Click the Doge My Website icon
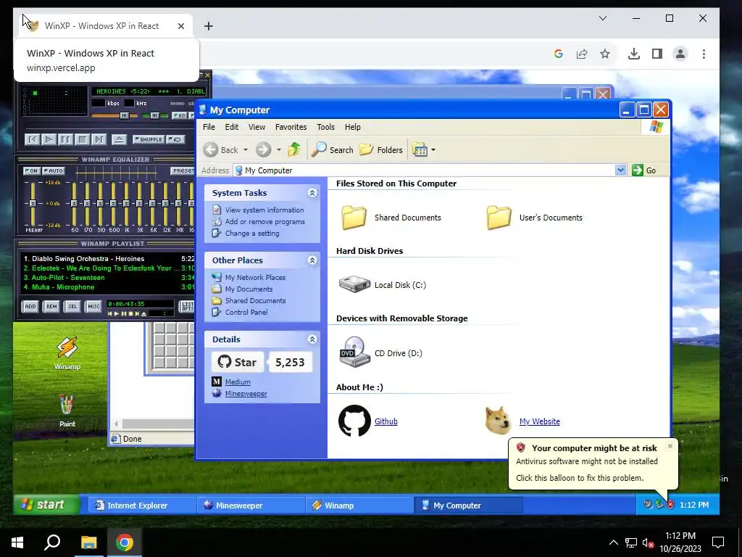Screen dimensions: 742x557 click(x=499, y=421)
